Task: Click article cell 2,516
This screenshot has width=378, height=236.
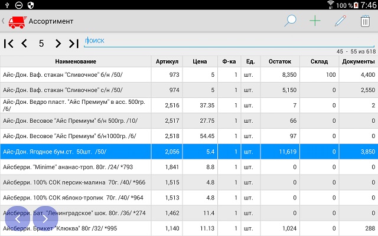Action: click(167, 105)
